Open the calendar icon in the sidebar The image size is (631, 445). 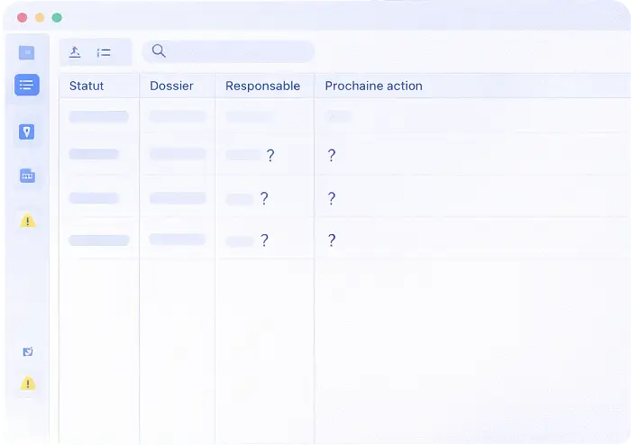(27, 176)
